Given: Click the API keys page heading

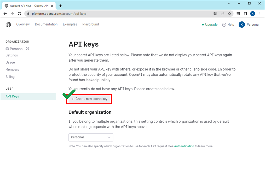Looking at the screenshot, I should point(83,44).
